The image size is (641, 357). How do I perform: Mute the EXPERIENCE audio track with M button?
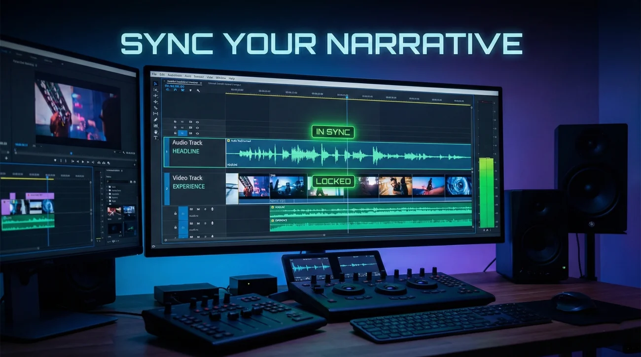(198, 224)
